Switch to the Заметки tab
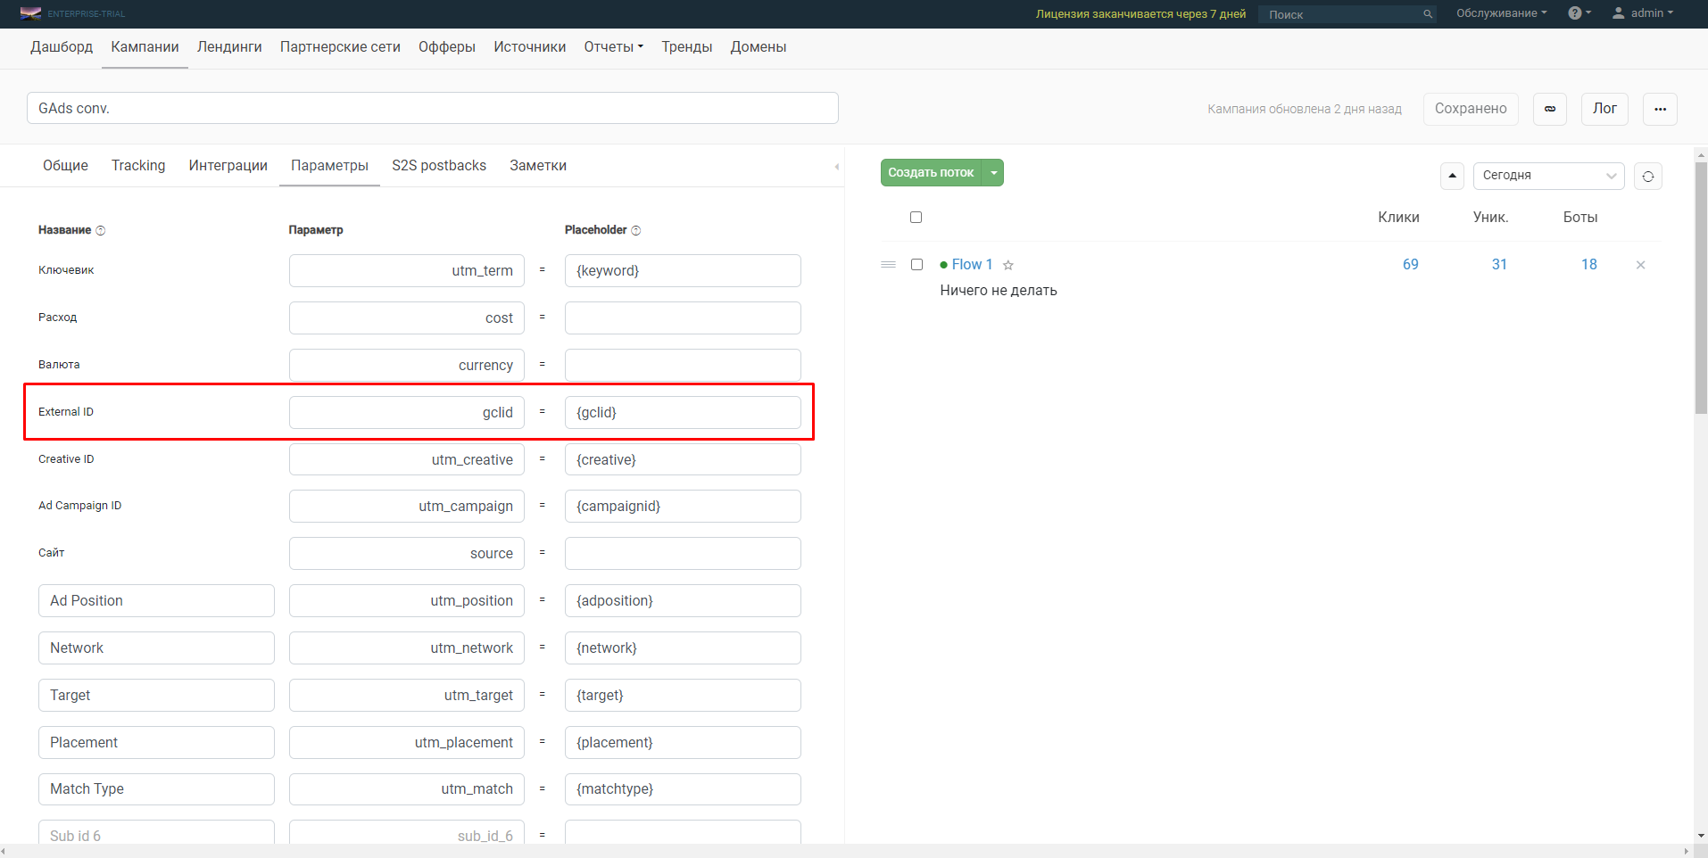Screen dimensions: 1708x858 (x=538, y=166)
